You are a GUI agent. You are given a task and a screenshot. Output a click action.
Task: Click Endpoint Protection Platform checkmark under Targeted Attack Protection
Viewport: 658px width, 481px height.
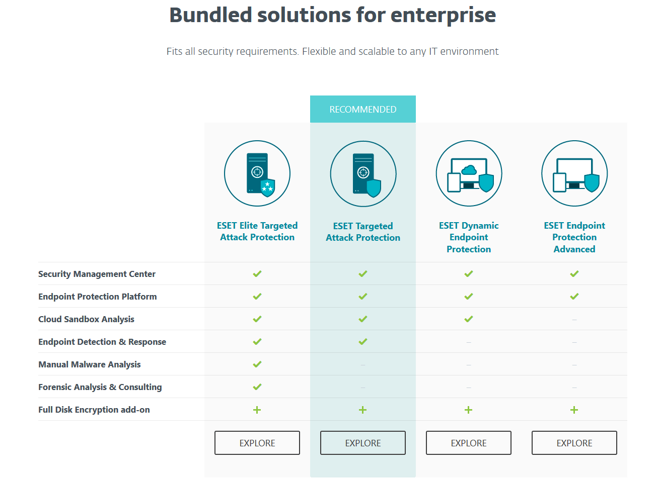(x=363, y=297)
